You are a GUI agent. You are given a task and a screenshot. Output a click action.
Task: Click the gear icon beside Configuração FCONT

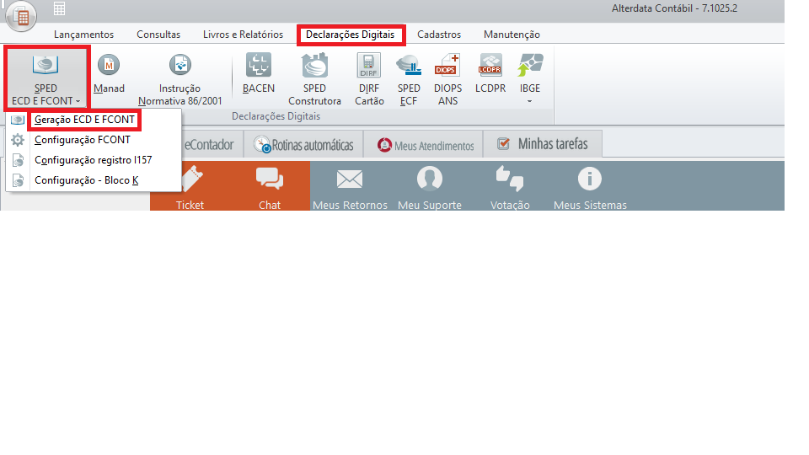[x=18, y=140]
